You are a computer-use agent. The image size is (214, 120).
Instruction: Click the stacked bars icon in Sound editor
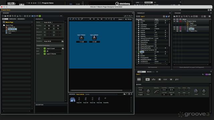pos(139,79)
